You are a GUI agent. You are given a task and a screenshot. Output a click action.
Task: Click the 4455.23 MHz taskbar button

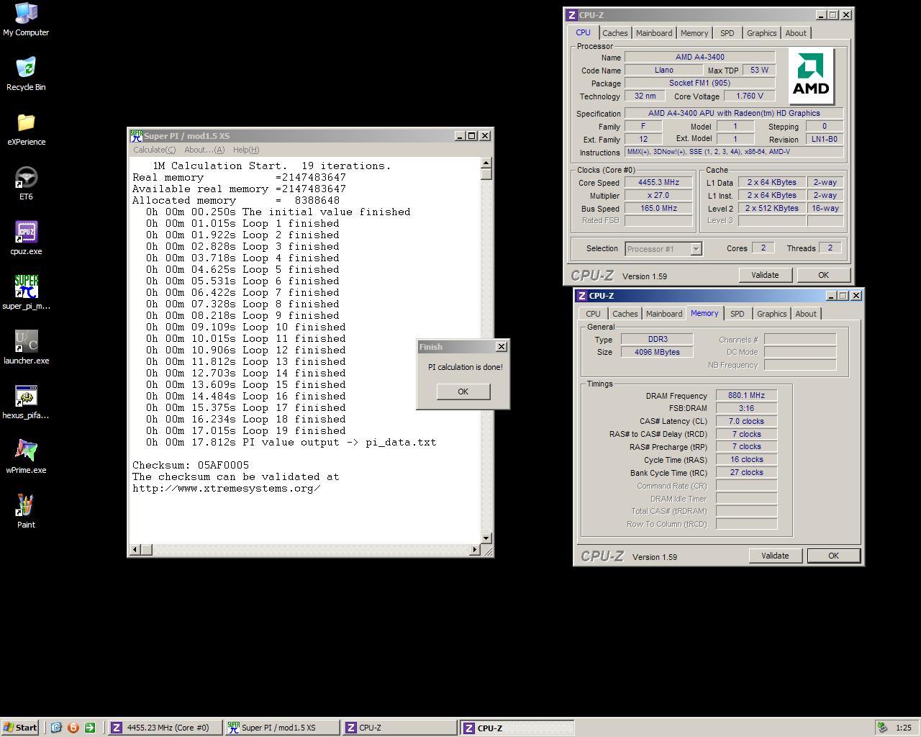[165, 728]
